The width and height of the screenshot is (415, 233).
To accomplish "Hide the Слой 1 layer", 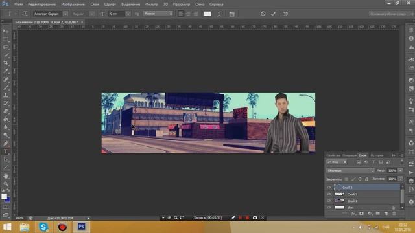I will 329,201.
